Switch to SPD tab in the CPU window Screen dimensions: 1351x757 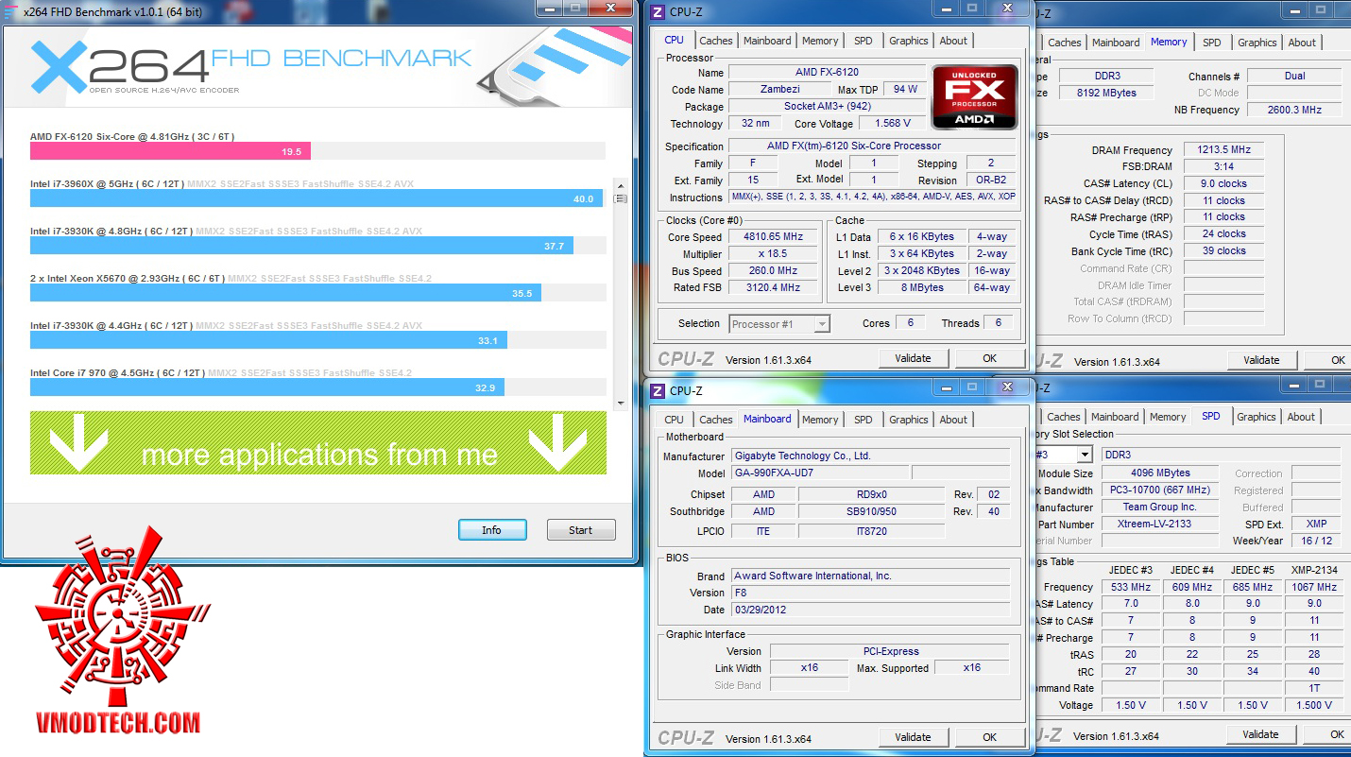tap(864, 41)
